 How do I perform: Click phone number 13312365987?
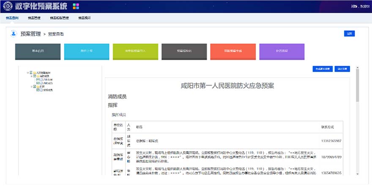331,141
